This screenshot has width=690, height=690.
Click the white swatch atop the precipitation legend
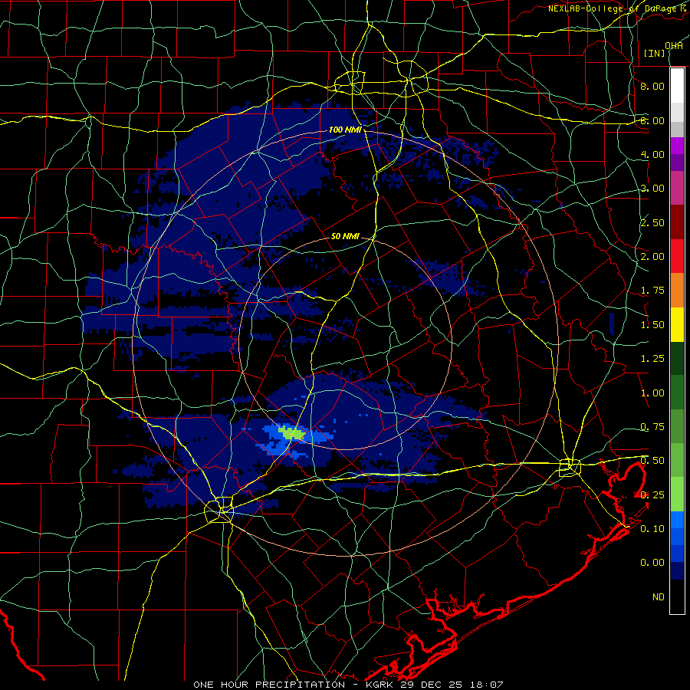pos(677,85)
